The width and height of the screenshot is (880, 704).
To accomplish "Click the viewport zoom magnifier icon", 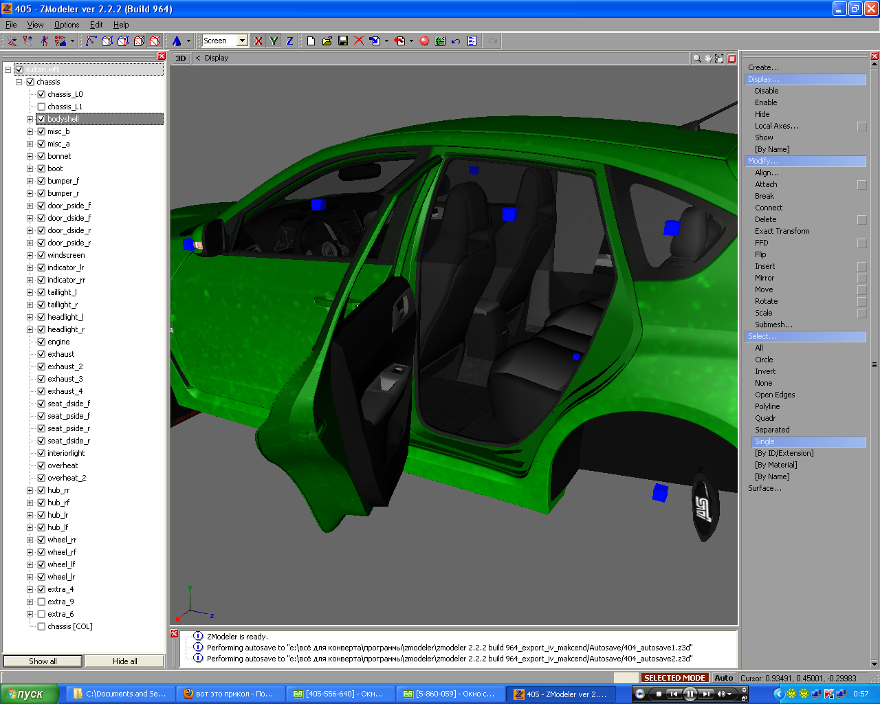I will (x=696, y=58).
